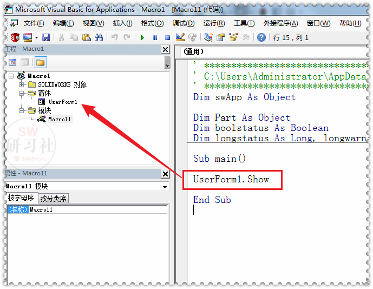
Task: Collapse the 窗体 folder node
Action: [22, 93]
